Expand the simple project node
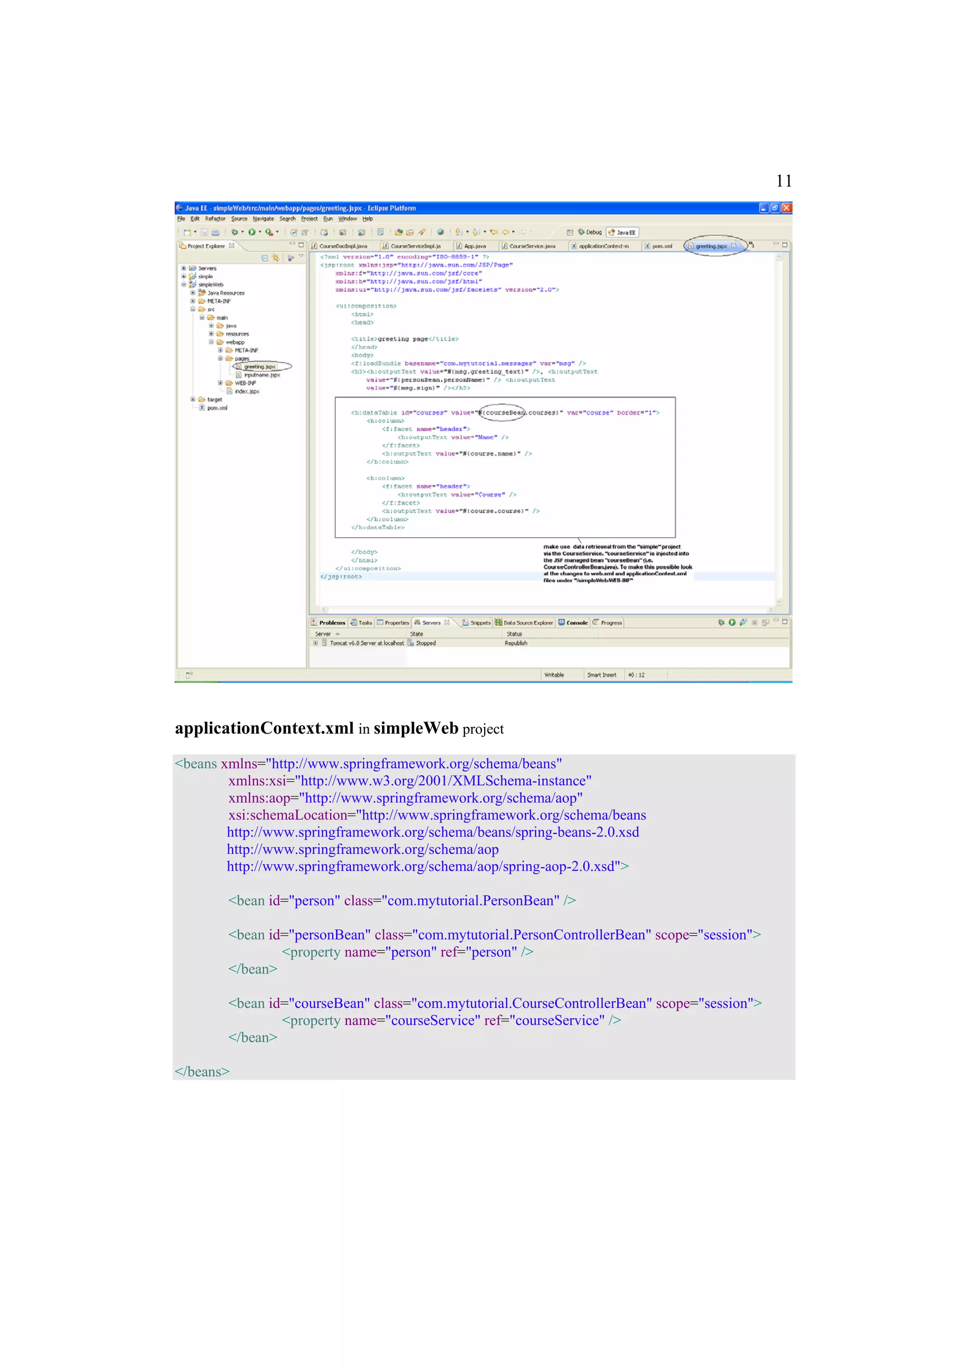This screenshot has height=1370, width=968. [x=184, y=276]
